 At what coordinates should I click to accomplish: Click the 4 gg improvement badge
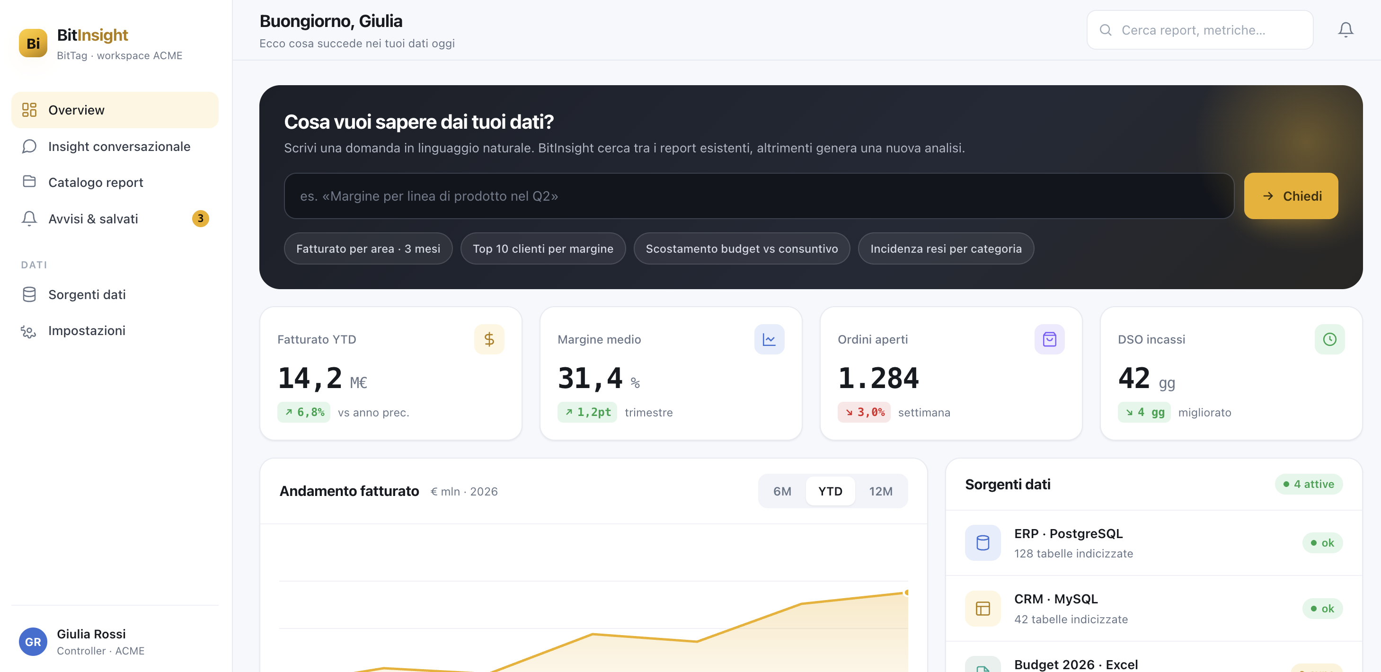click(x=1144, y=412)
